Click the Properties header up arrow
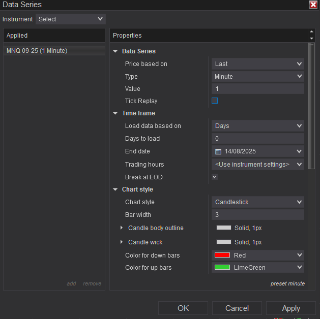The image size is (320, 319). [x=311, y=31]
